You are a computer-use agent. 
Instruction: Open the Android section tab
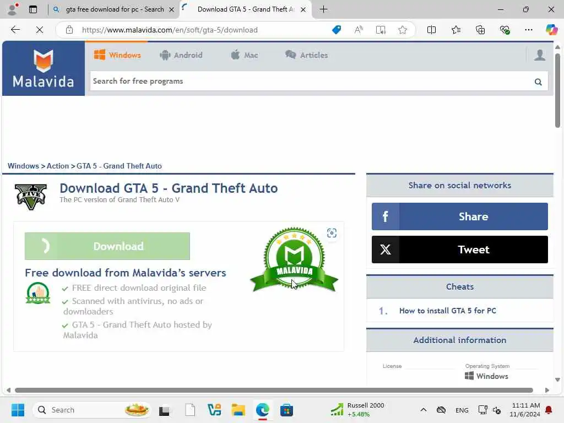(181, 55)
